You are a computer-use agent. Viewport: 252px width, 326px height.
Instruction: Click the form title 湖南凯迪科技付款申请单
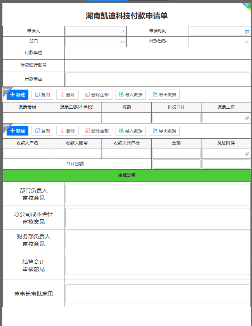tap(127, 16)
